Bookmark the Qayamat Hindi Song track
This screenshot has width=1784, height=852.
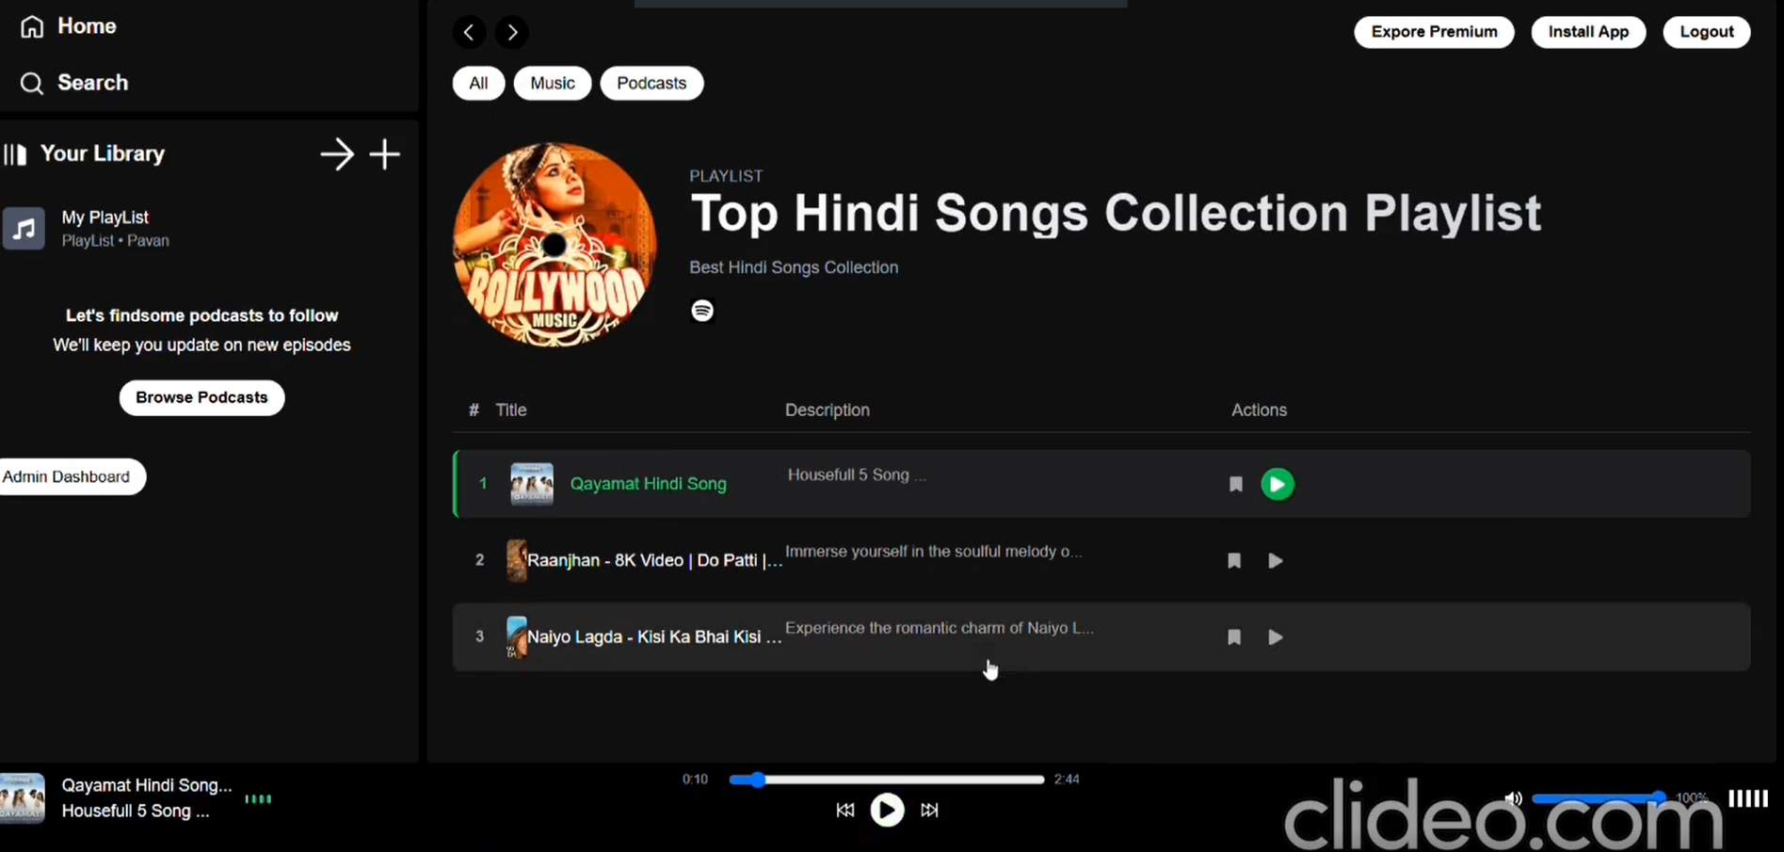pyautogui.click(x=1235, y=484)
